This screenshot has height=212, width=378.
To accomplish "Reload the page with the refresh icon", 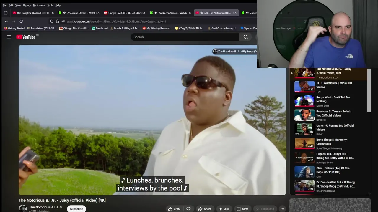I will tap(21, 21).
